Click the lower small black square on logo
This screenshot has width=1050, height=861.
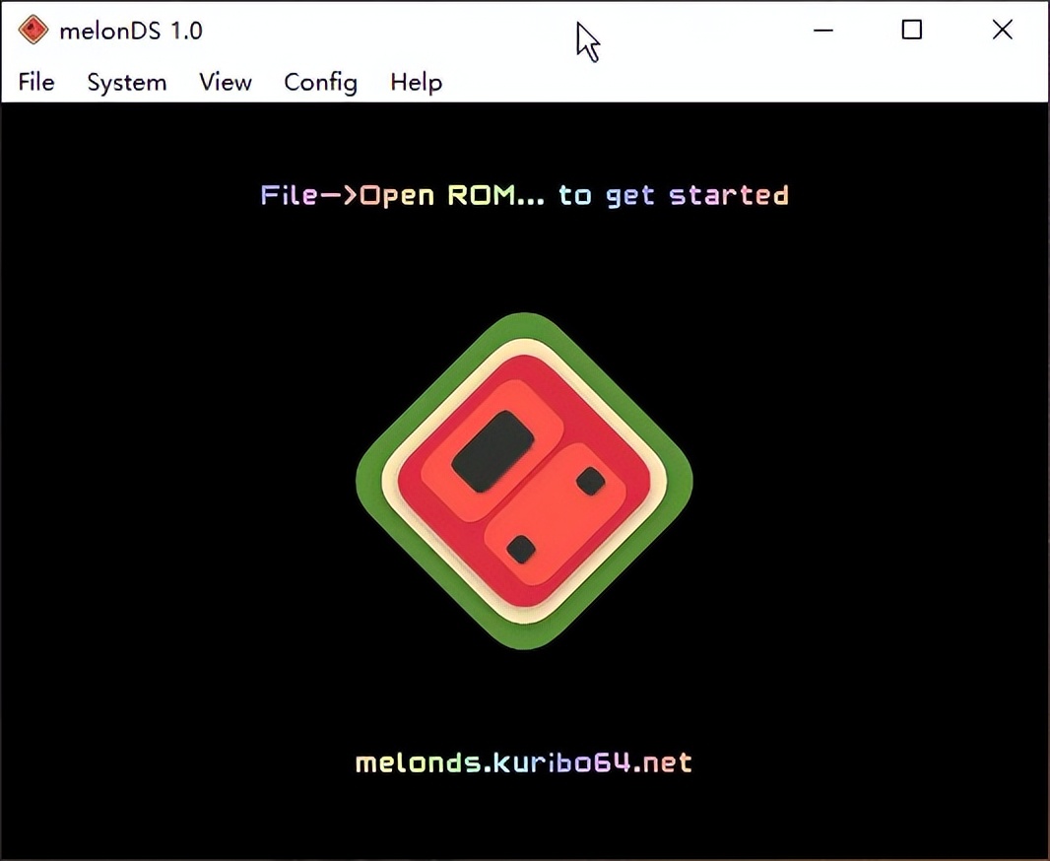pos(521,549)
